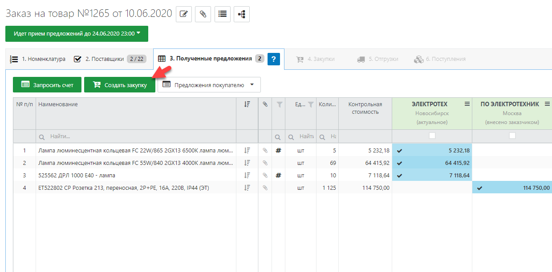Click the sort icon in row 1

click(248, 150)
